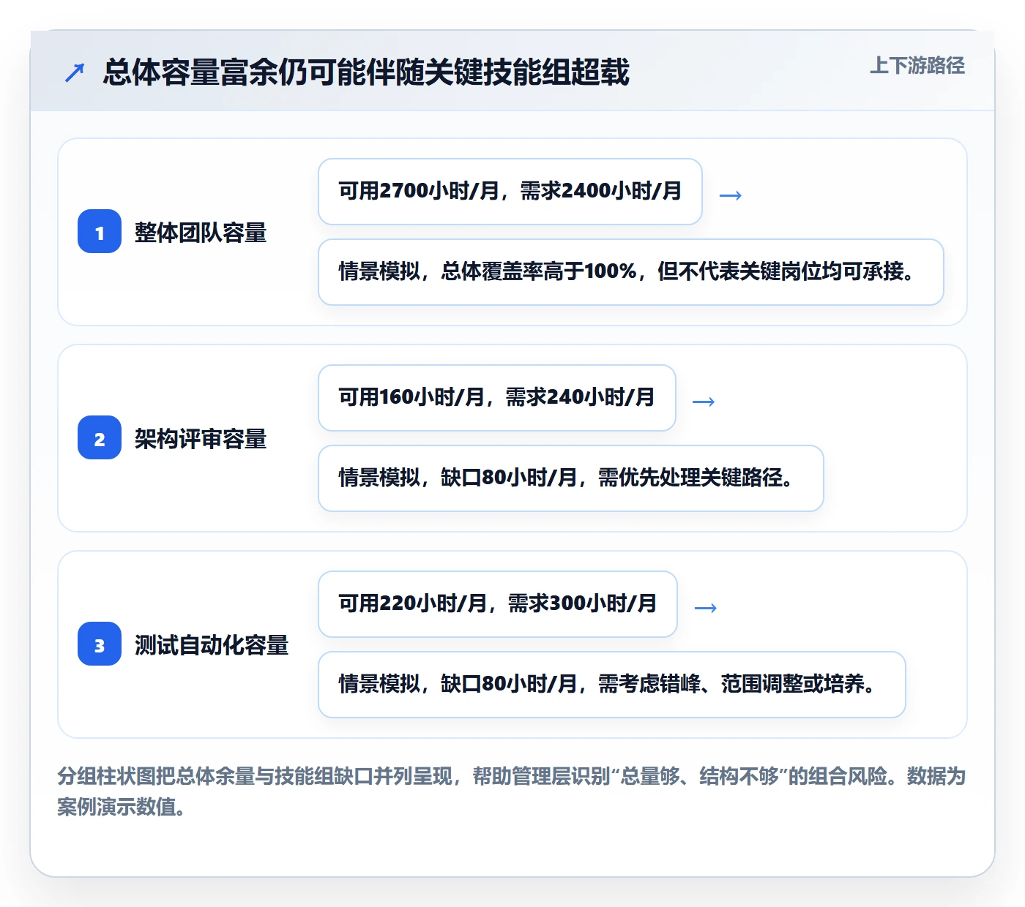Click the note about 总体覆盖率高于100%

coord(631,272)
